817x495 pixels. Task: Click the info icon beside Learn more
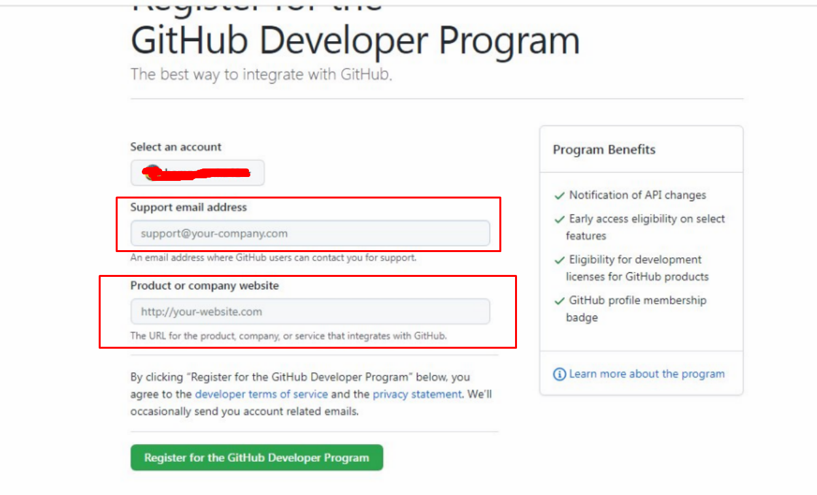[x=559, y=374]
